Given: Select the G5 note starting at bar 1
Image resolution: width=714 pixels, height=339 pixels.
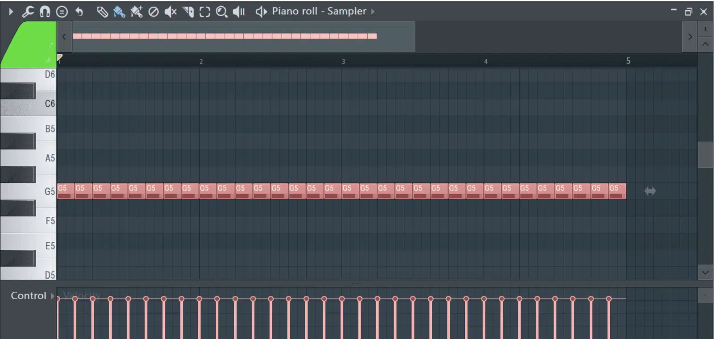Looking at the screenshot, I should [66, 191].
